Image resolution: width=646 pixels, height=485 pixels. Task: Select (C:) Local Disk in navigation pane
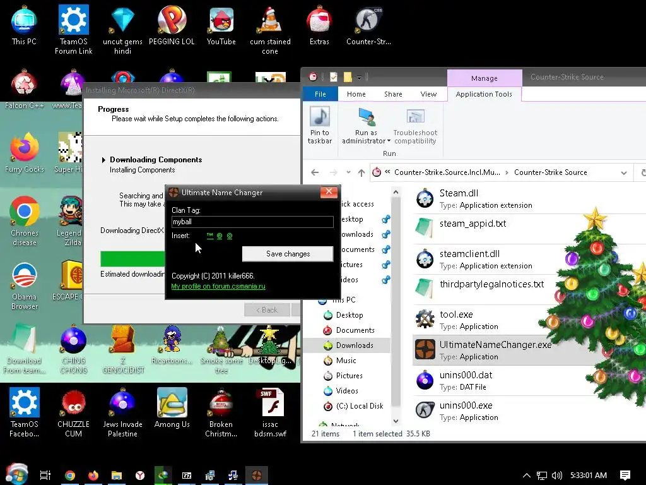359,406
